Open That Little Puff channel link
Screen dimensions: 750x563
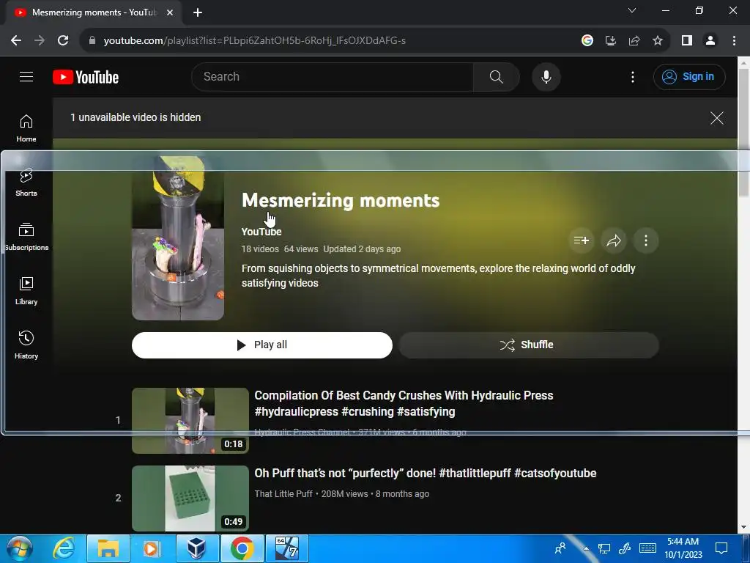click(x=283, y=493)
